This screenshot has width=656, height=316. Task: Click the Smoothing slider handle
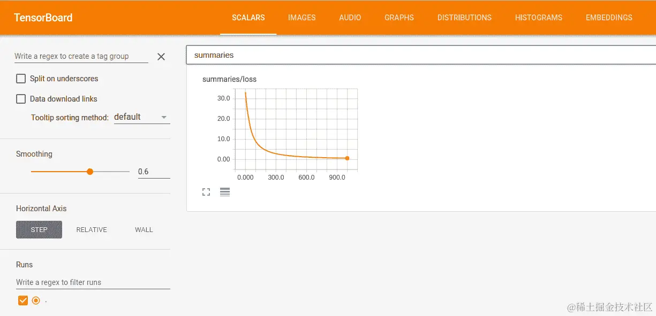click(90, 172)
